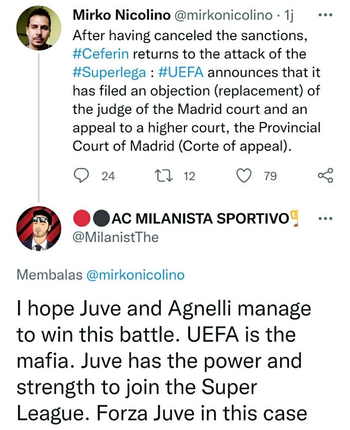Open the #Ceferin hashtag

[x=101, y=54]
